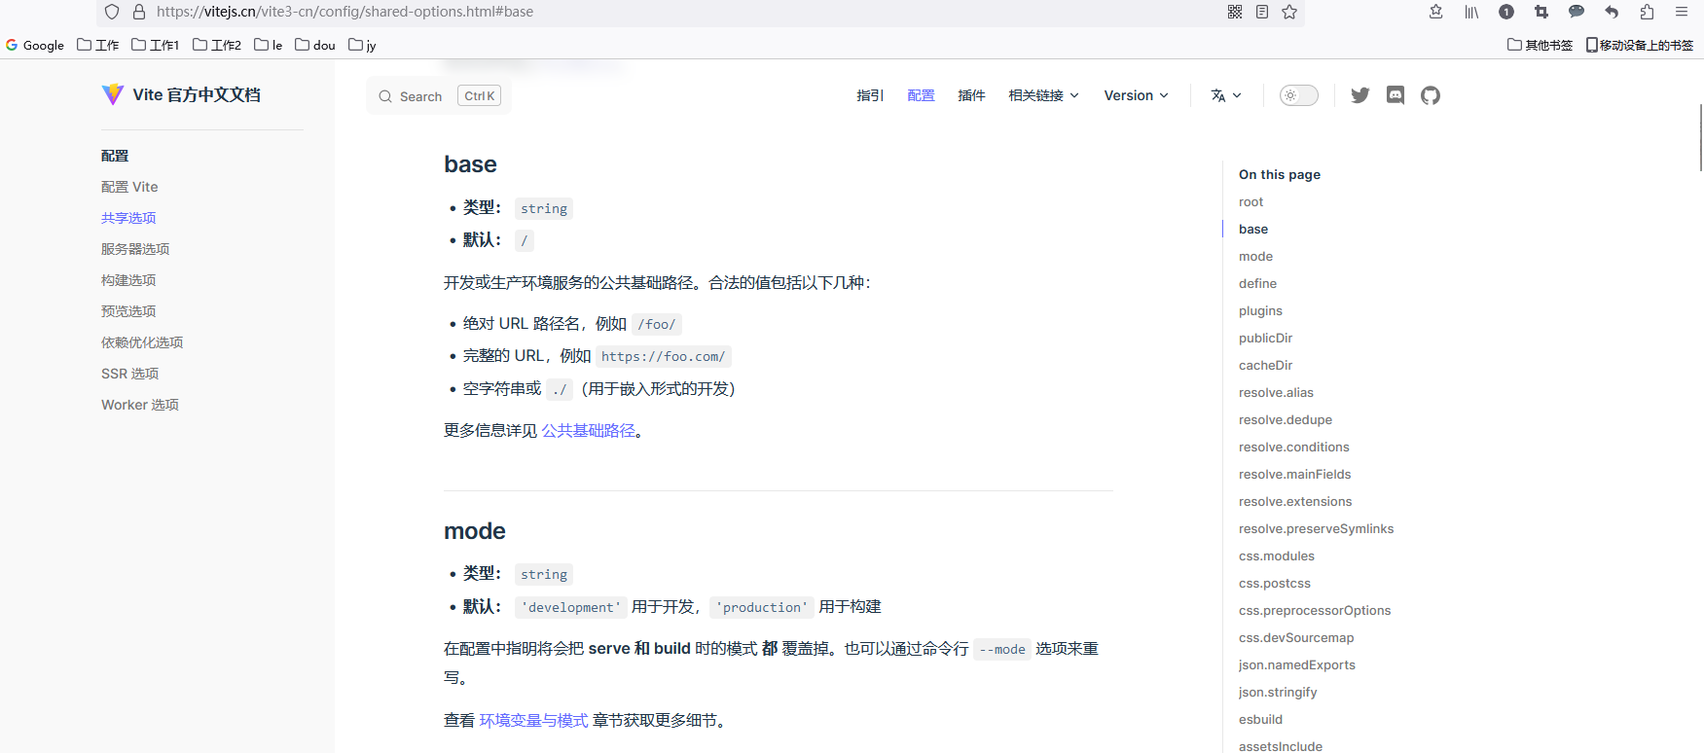Follow the 公共基础路径 link
The height and width of the screenshot is (753, 1704).
point(588,430)
